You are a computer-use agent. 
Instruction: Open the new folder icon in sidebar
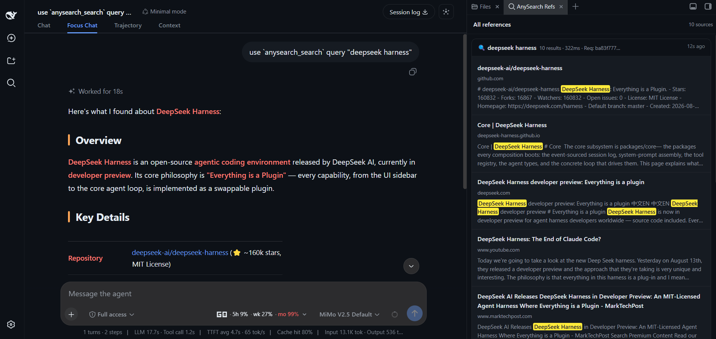point(11,60)
